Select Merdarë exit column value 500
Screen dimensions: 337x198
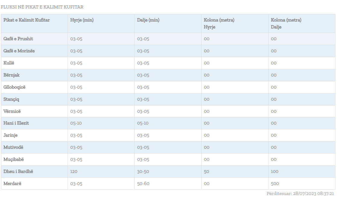click(x=275, y=183)
